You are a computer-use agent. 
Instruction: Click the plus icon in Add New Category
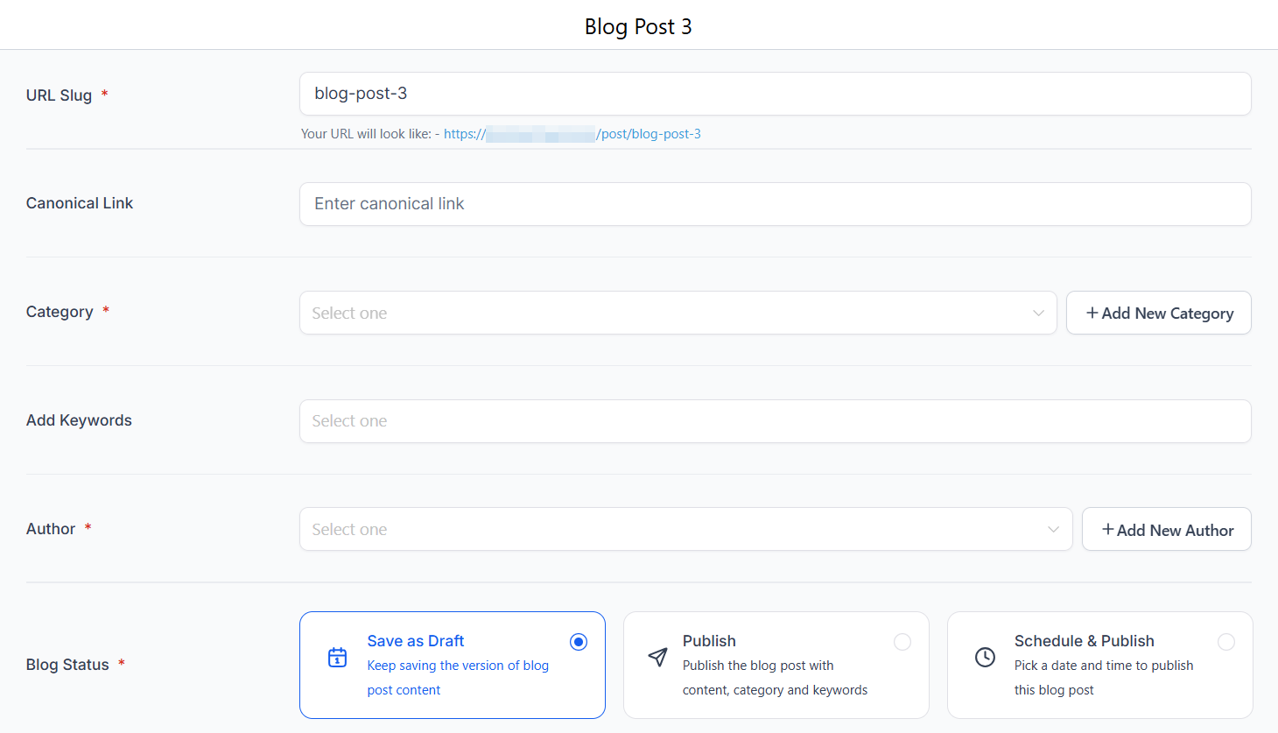tap(1092, 314)
